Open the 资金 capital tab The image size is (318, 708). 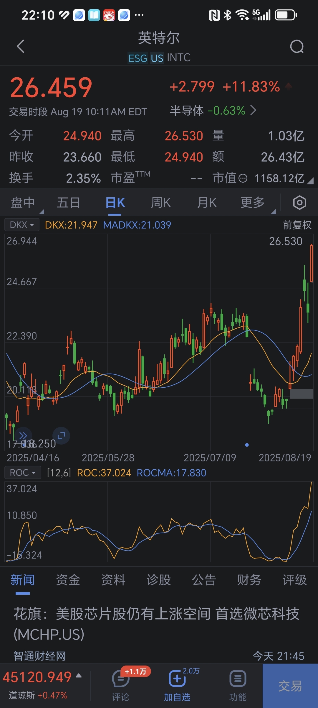[x=68, y=580]
